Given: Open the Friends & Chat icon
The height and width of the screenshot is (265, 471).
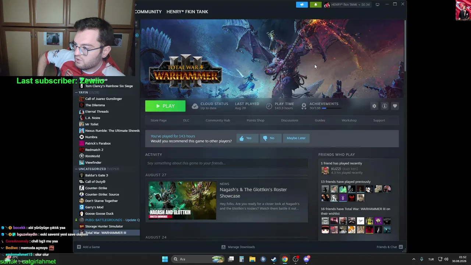Looking at the screenshot, I should pyautogui.click(x=401, y=247).
